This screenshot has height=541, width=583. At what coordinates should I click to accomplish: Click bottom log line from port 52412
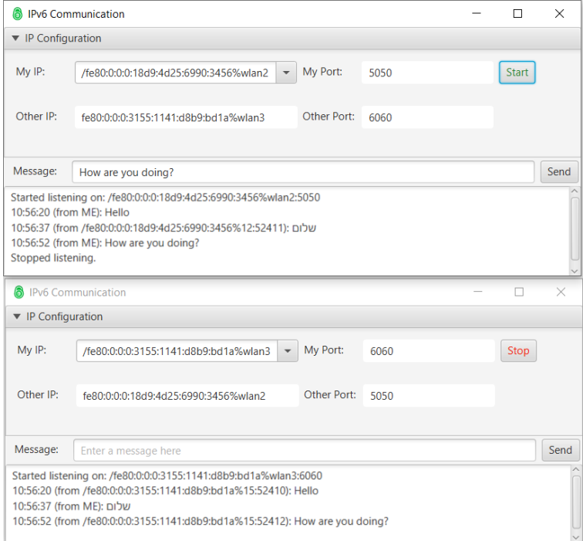(x=201, y=521)
